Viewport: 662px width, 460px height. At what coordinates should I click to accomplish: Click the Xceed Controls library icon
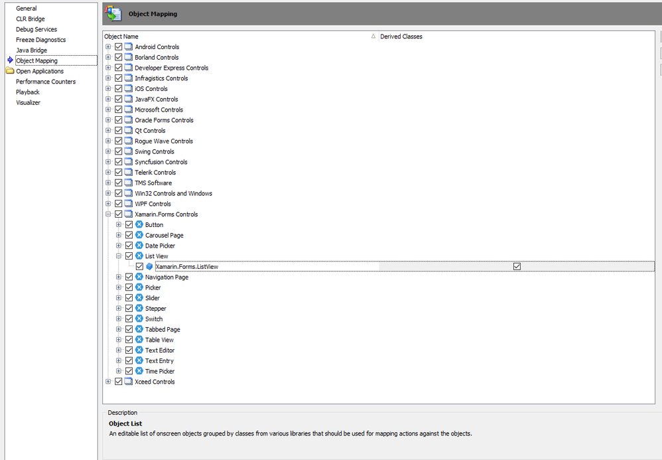(128, 382)
